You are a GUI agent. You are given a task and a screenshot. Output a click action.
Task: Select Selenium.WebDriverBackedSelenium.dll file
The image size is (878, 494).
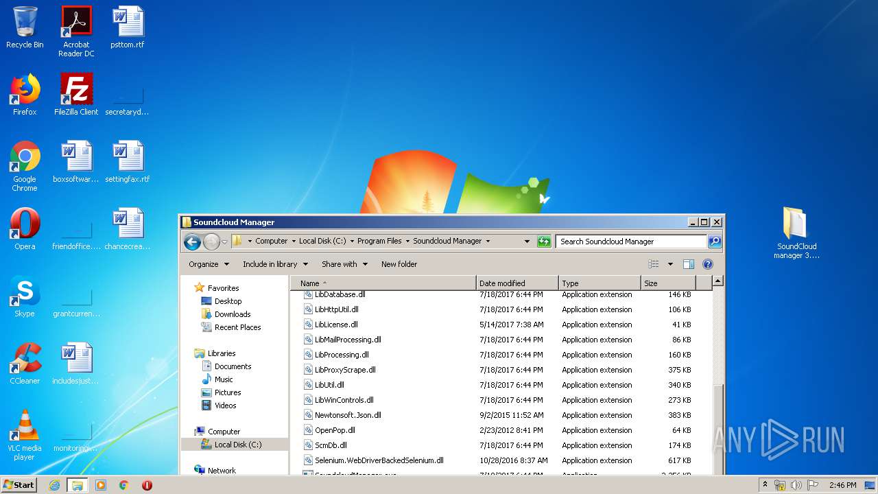click(x=379, y=460)
